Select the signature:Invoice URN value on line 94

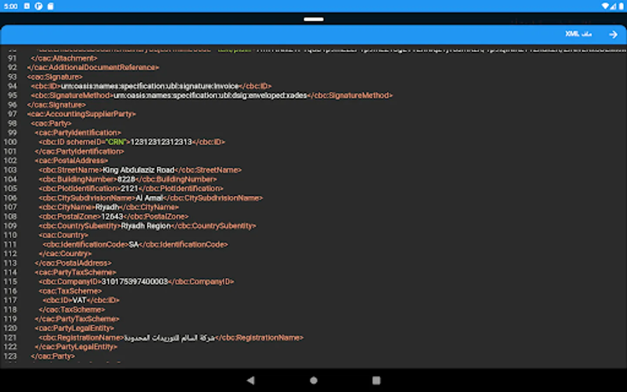tap(150, 86)
